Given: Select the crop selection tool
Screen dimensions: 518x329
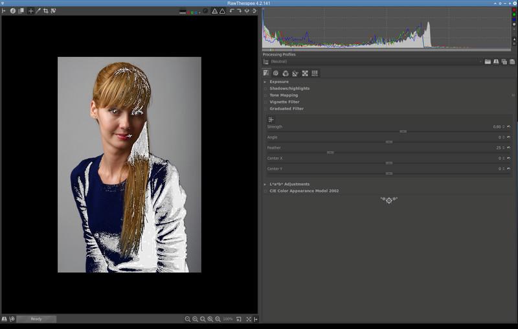Looking at the screenshot, I should click(x=45, y=11).
